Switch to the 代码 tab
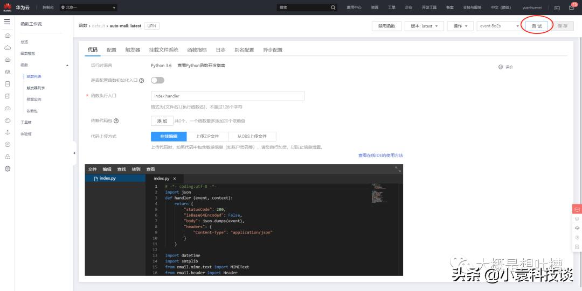The width and height of the screenshot is (582, 291). tap(93, 49)
